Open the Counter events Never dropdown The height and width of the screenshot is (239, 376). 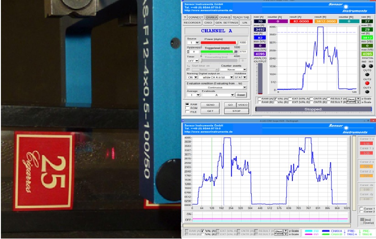233,70
